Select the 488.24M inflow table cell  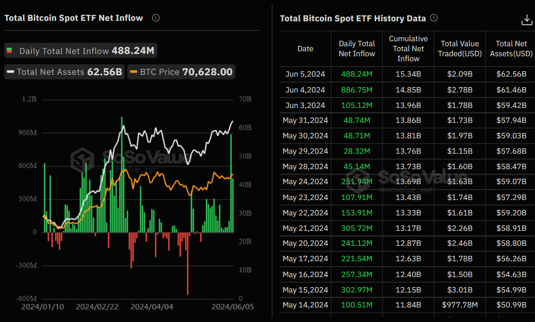click(x=357, y=74)
